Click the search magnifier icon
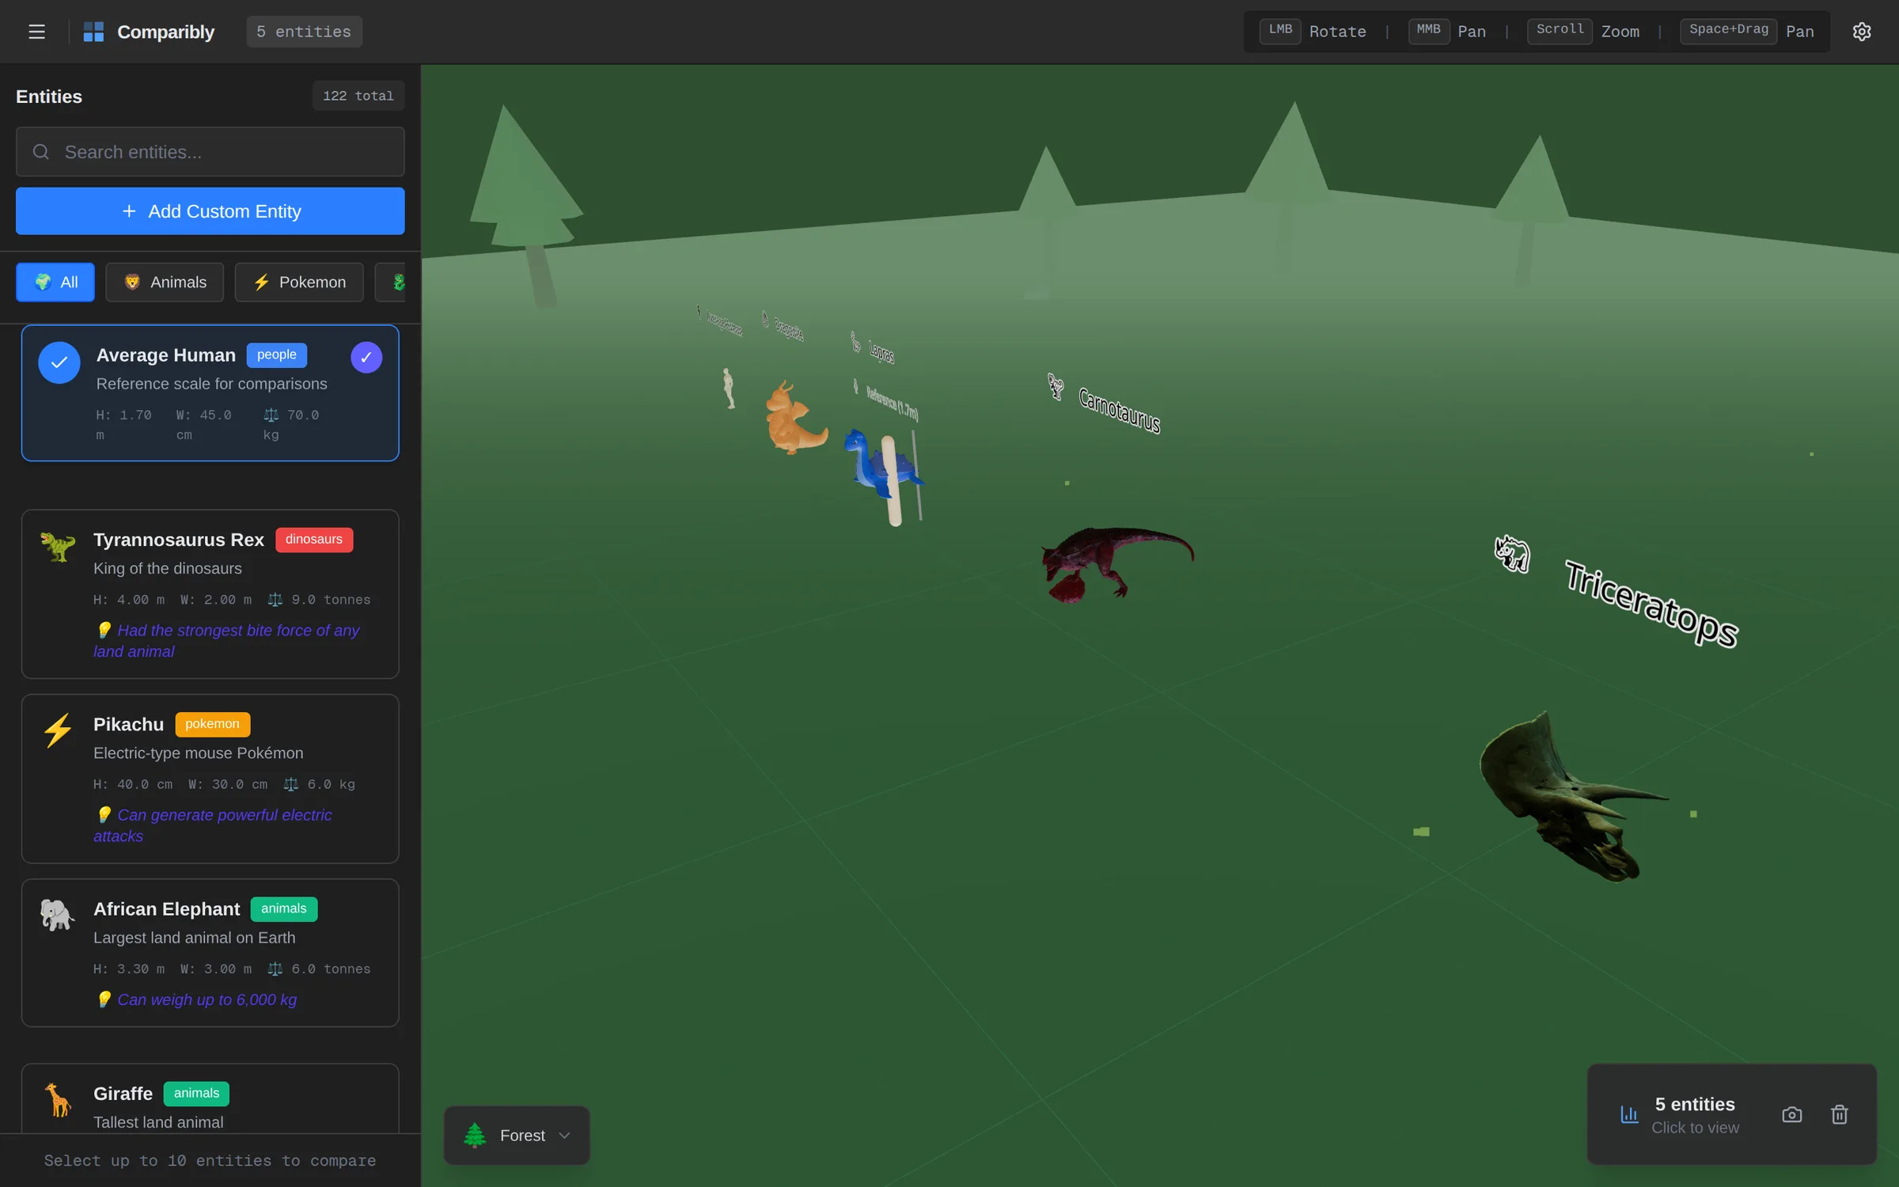This screenshot has height=1187, width=1899. [41, 152]
